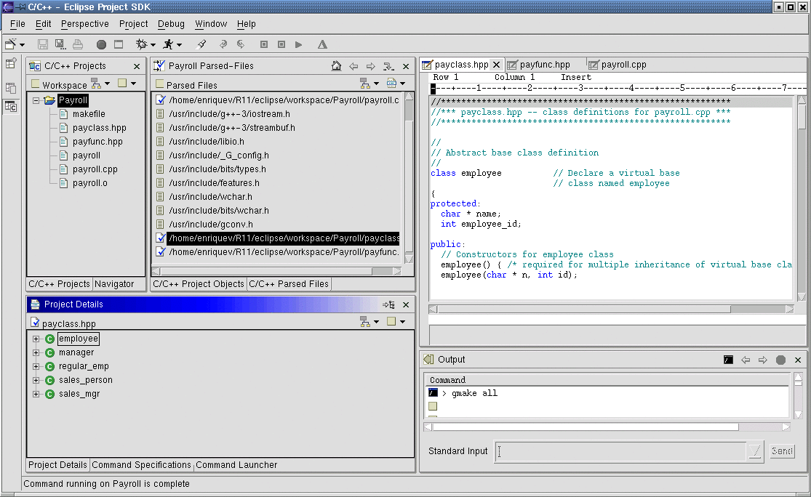This screenshot has width=811, height=497.
Task: Click the forward arrow in Payroll Parsed-Files panel
Action: tap(371, 66)
